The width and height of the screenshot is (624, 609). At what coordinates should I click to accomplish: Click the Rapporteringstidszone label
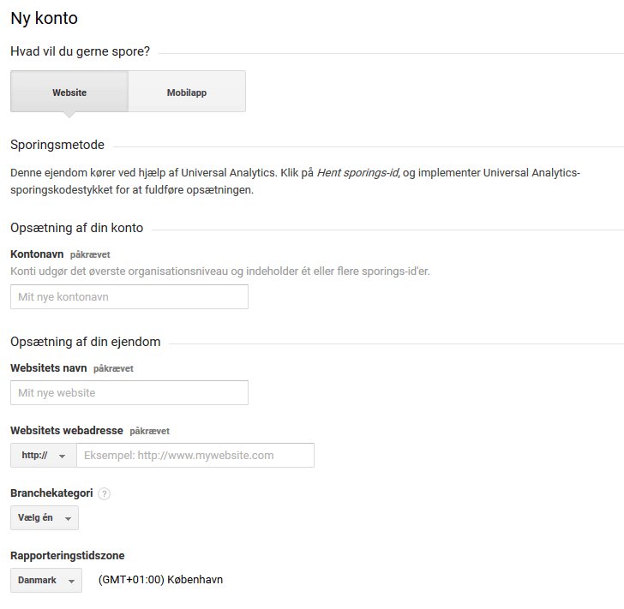coord(68,556)
